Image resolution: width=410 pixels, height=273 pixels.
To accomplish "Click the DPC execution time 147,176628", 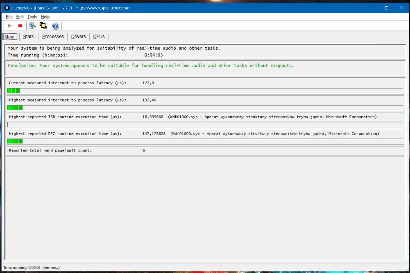I will click(154, 133).
